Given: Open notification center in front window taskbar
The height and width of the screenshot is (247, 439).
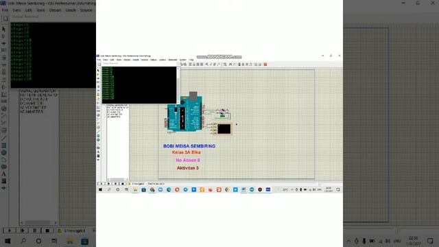Looking at the screenshot, I should click(x=338, y=189).
